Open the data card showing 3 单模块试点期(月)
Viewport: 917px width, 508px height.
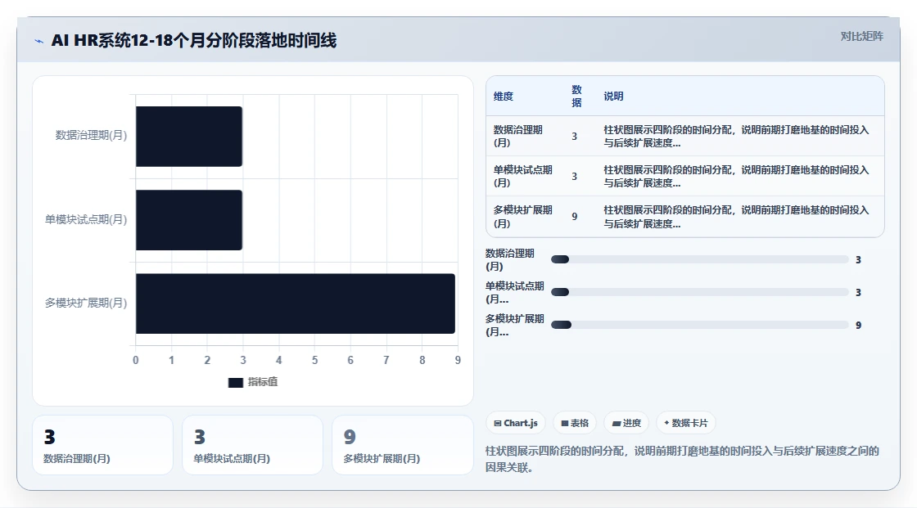click(x=252, y=445)
